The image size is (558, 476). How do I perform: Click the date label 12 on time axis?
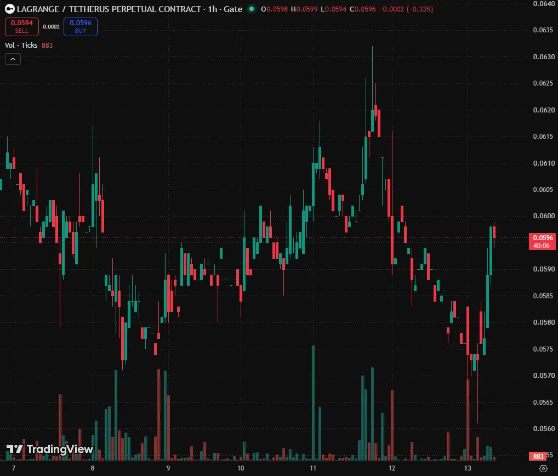(x=392, y=468)
